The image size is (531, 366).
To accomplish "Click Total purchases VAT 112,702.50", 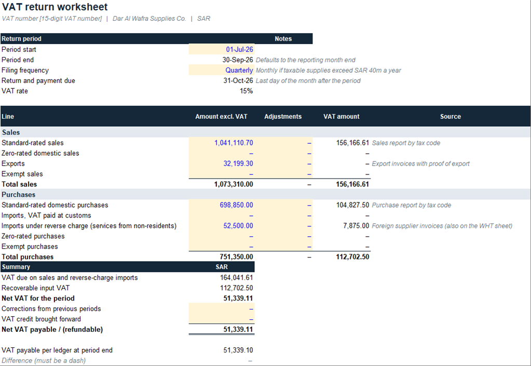I will click(352, 257).
